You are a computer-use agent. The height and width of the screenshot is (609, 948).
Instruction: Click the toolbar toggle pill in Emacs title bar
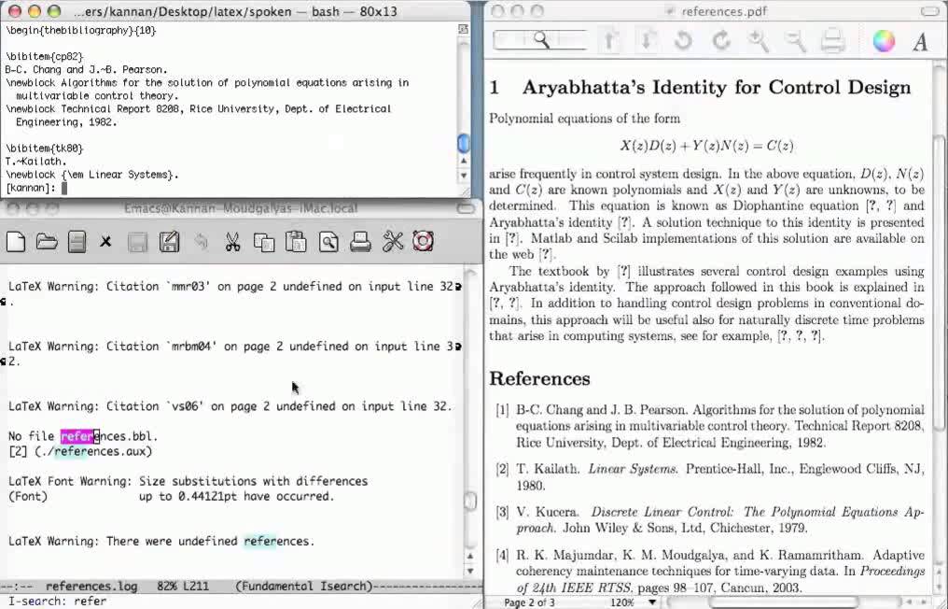click(x=467, y=208)
